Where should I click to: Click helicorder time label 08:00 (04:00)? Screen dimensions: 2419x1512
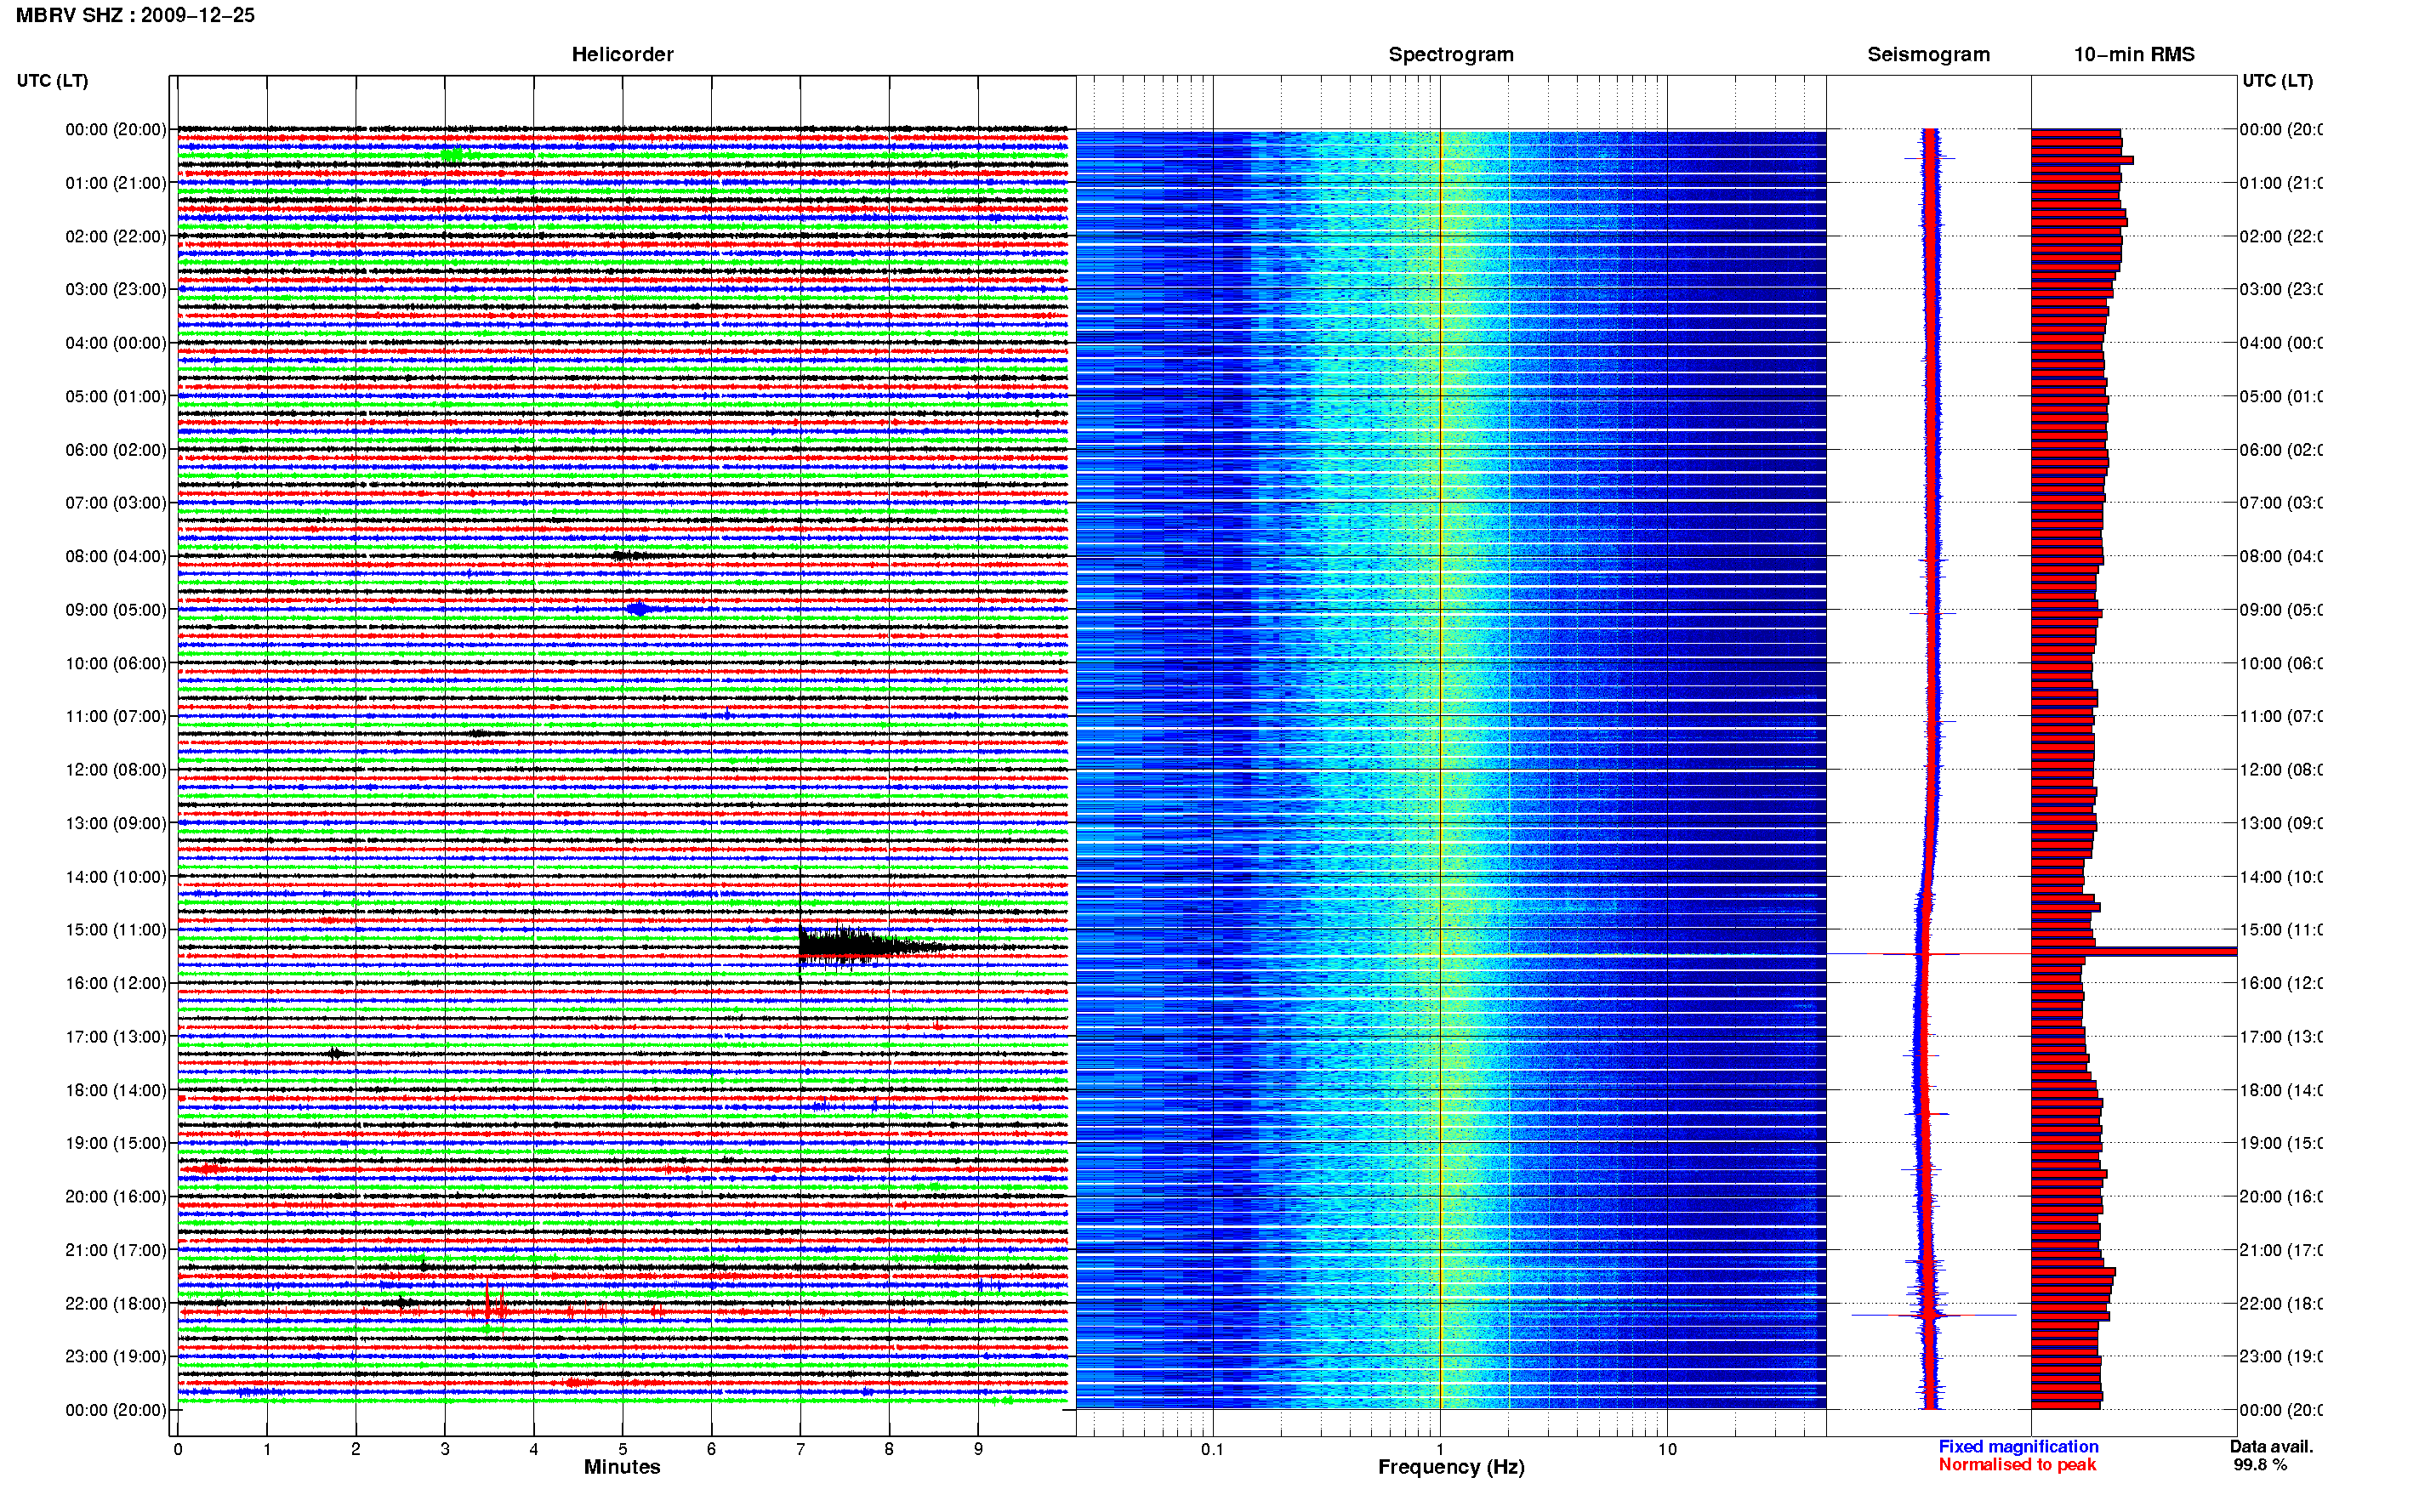(x=116, y=556)
